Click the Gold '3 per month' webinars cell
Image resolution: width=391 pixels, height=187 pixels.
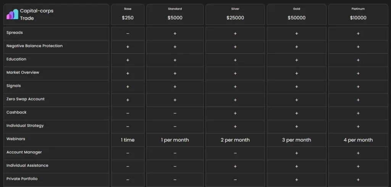click(297, 140)
